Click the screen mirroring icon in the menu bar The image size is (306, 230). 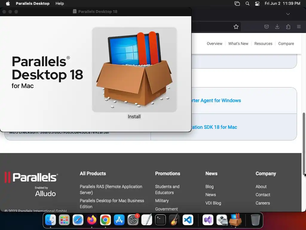tap(237, 4)
